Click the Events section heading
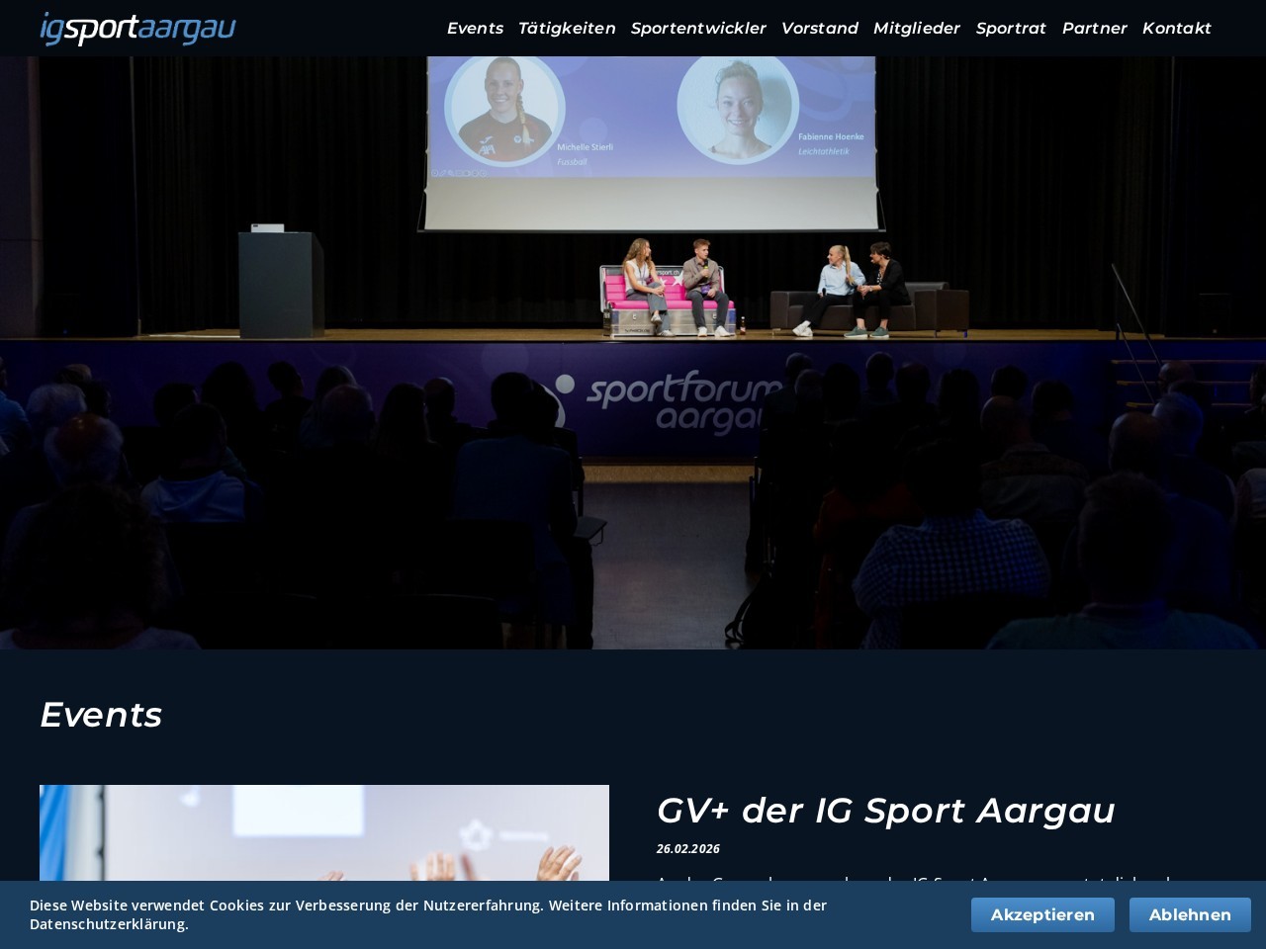This screenshot has height=949, width=1266. (101, 715)
